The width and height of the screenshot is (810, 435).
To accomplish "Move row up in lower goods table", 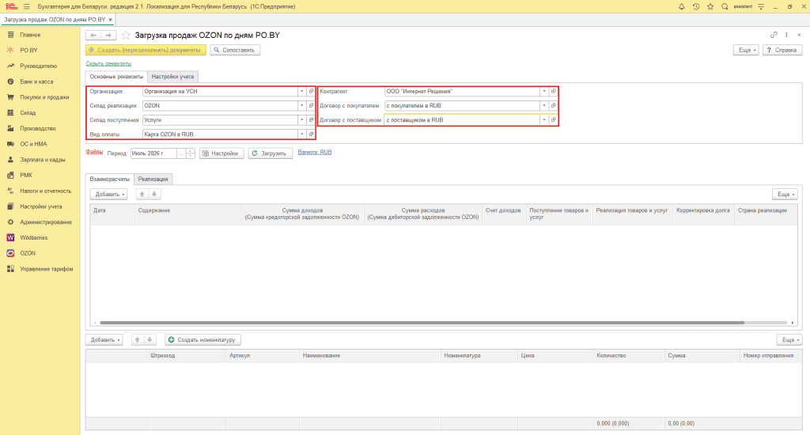I will (x=138, y=340).
